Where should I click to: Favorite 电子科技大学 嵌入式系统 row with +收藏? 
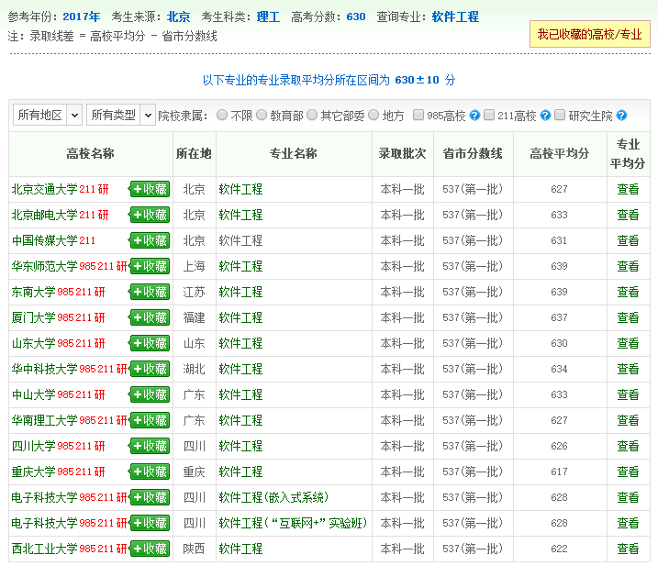(x=150, y=497)
